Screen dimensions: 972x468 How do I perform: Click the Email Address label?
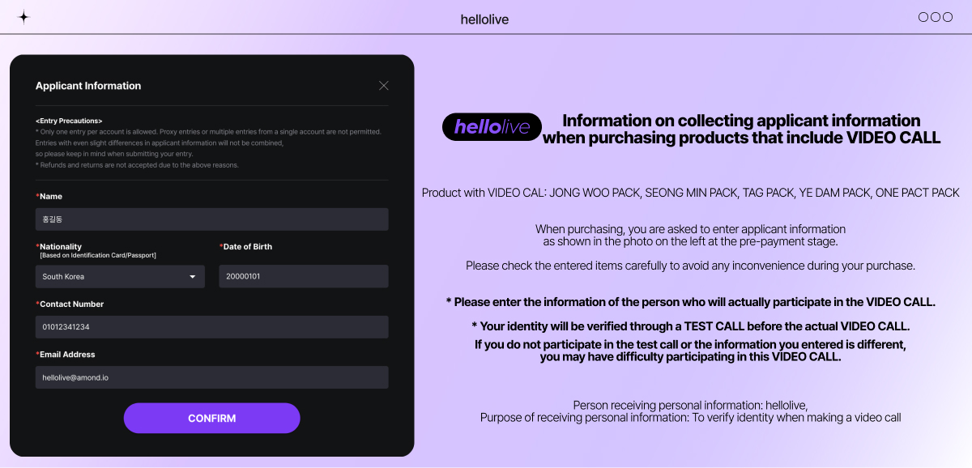pos(66,355)
